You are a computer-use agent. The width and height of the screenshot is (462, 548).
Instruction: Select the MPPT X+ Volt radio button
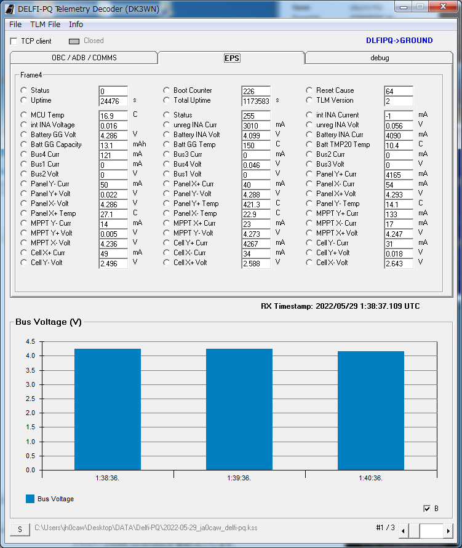click(x=309, y=232)
